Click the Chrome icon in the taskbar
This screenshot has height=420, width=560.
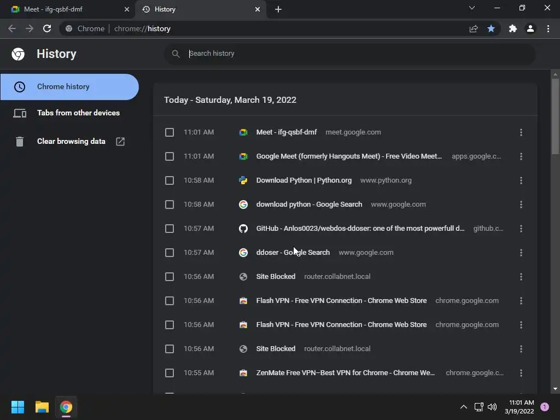click(x=66, y=407)
